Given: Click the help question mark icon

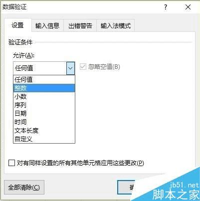Looking at the screenshot, I should 166,7.
